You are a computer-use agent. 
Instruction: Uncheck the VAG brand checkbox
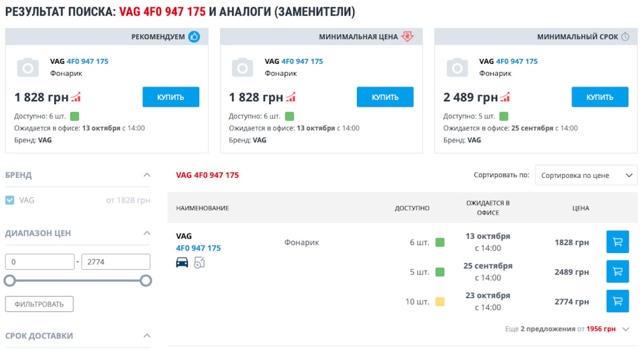[9, 200]
